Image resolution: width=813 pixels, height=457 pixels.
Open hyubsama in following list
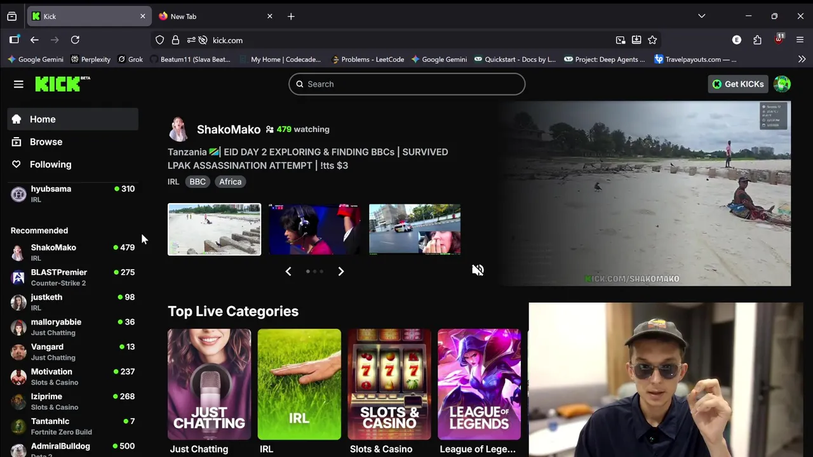pyautogui.click(x=72, y=194)
